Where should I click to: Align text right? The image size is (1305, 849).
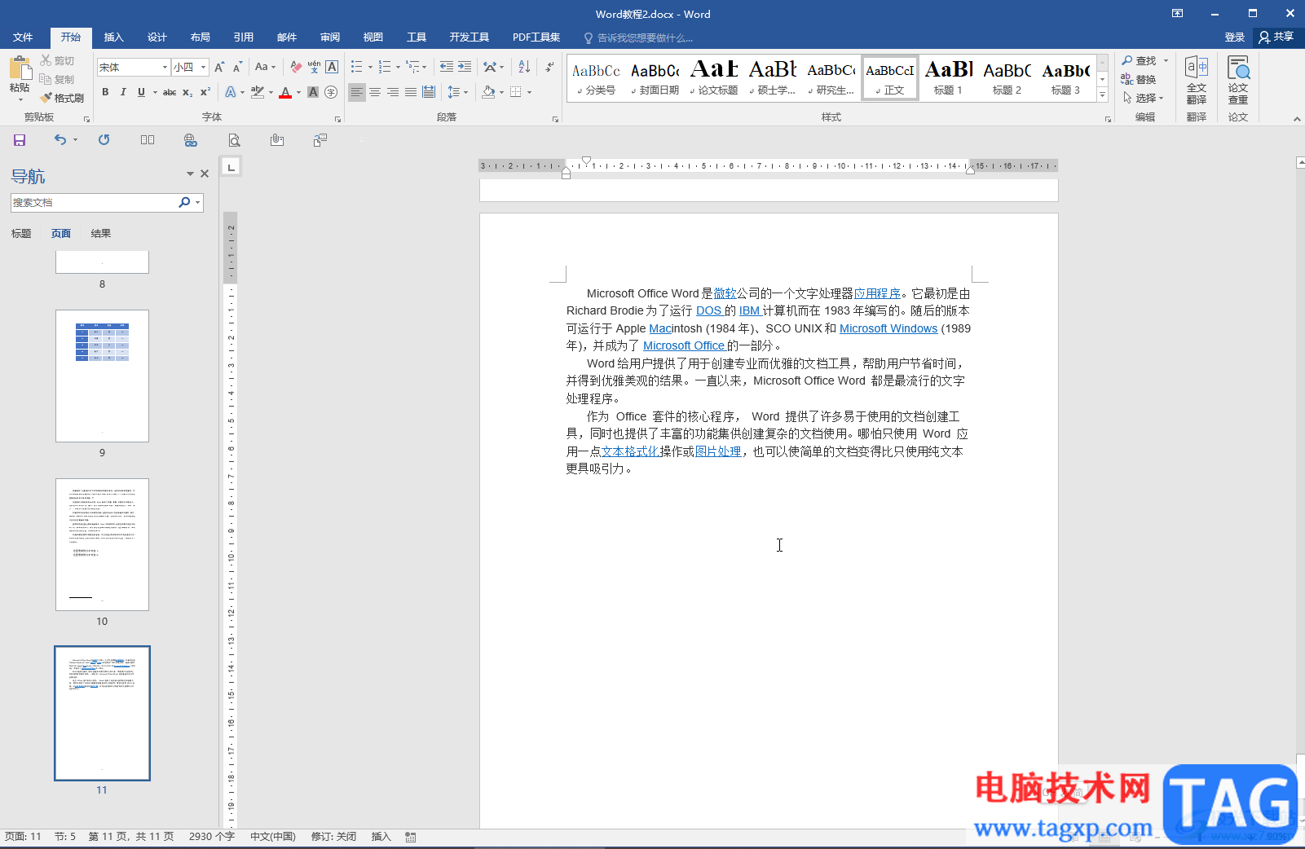tap(393, 92)
